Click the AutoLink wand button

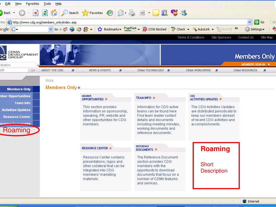(201, 29)
